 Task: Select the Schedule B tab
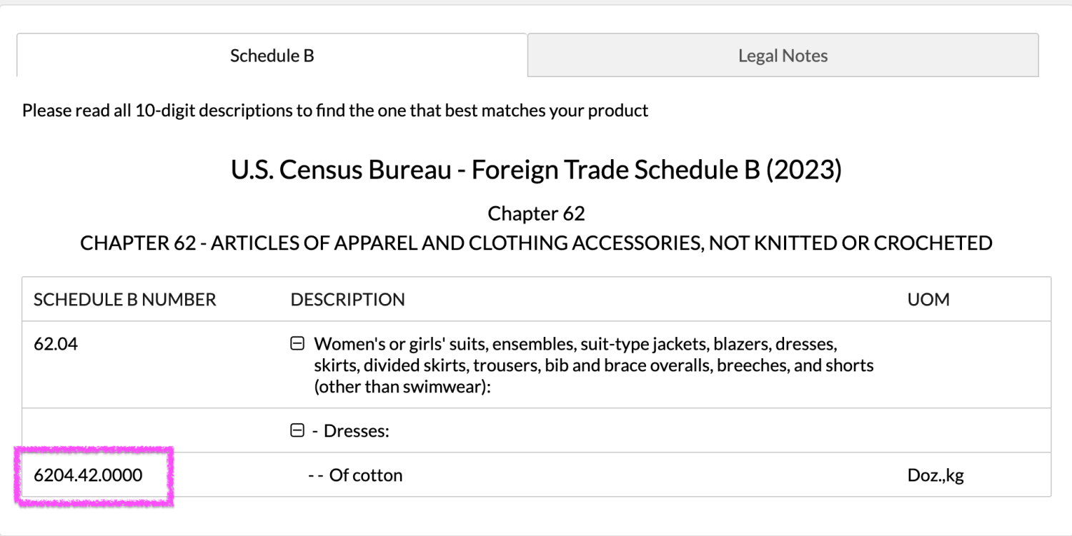click(x=272, y=56)
